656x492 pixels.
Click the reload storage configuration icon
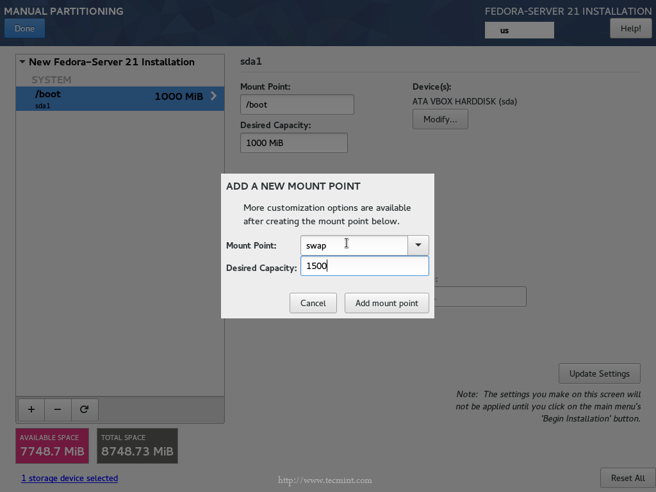[x=85, y=409]
